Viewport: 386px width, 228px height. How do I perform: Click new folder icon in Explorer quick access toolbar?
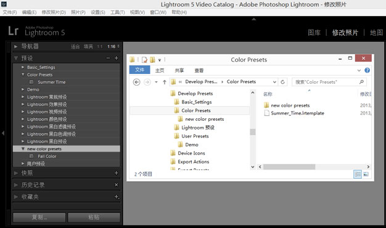(152, 60)
